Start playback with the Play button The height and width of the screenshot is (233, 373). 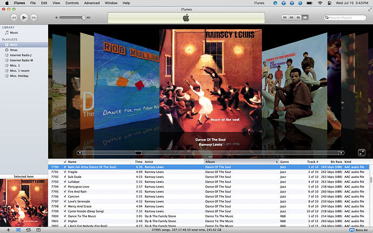24,18
